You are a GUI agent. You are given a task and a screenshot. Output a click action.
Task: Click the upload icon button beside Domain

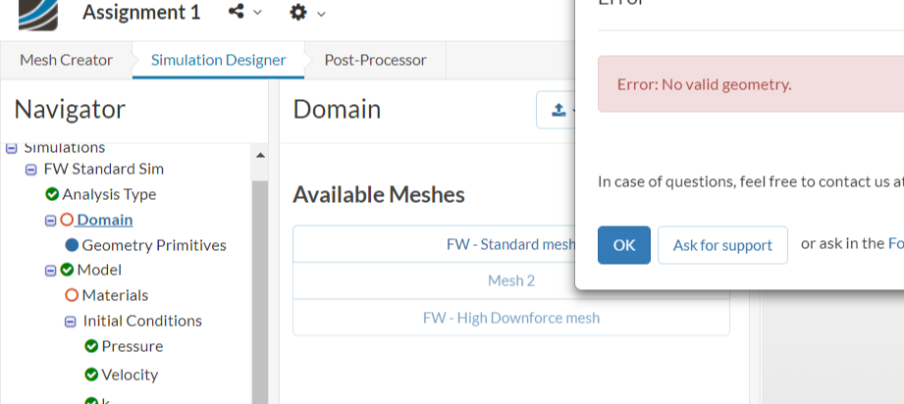pos(558,110)
